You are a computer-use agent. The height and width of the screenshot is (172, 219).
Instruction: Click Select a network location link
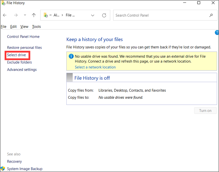95,67
